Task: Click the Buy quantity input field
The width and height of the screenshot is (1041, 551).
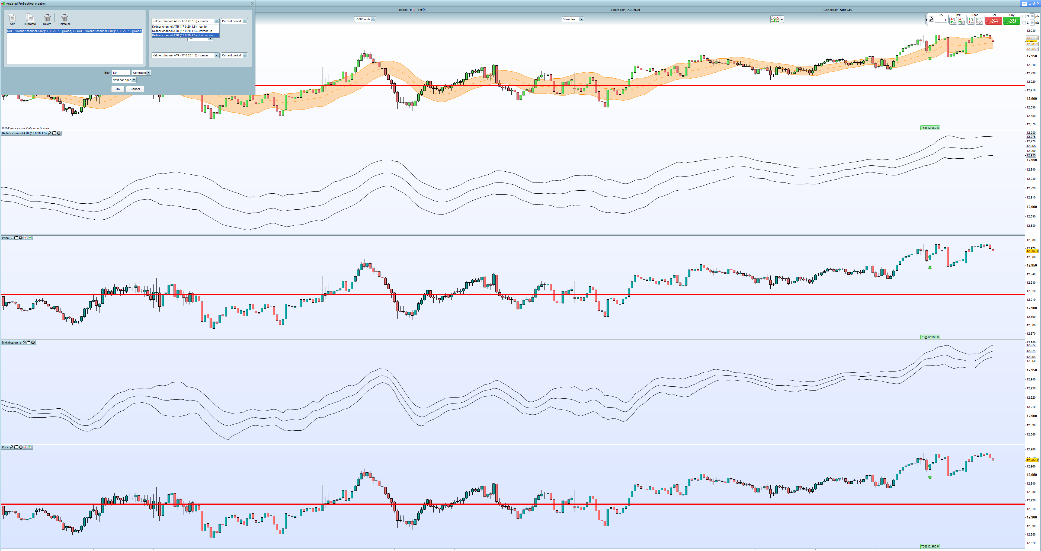Action: [121, 73]
